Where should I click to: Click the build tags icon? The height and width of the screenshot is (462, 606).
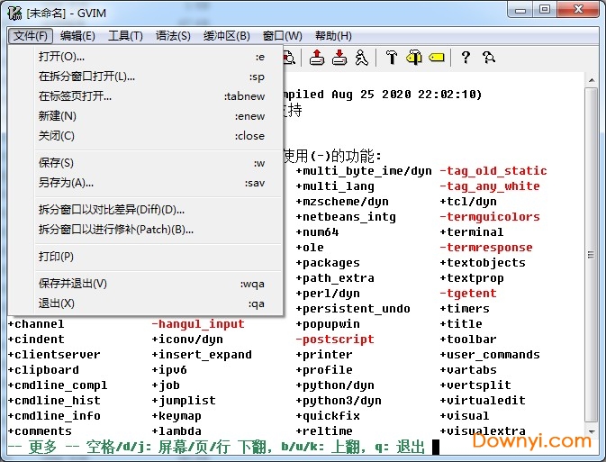pyautogui.click(x=414, y=58)
